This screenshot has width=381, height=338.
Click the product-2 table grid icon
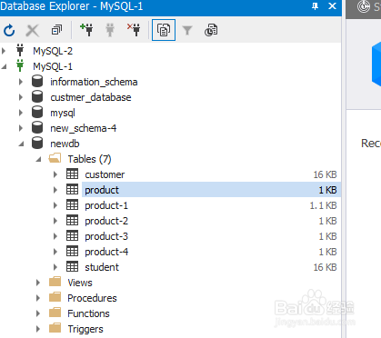72,221
